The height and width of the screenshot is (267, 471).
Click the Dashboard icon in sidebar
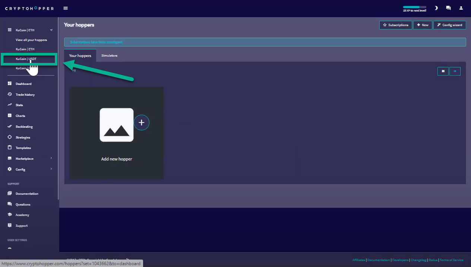click(10, 84)
